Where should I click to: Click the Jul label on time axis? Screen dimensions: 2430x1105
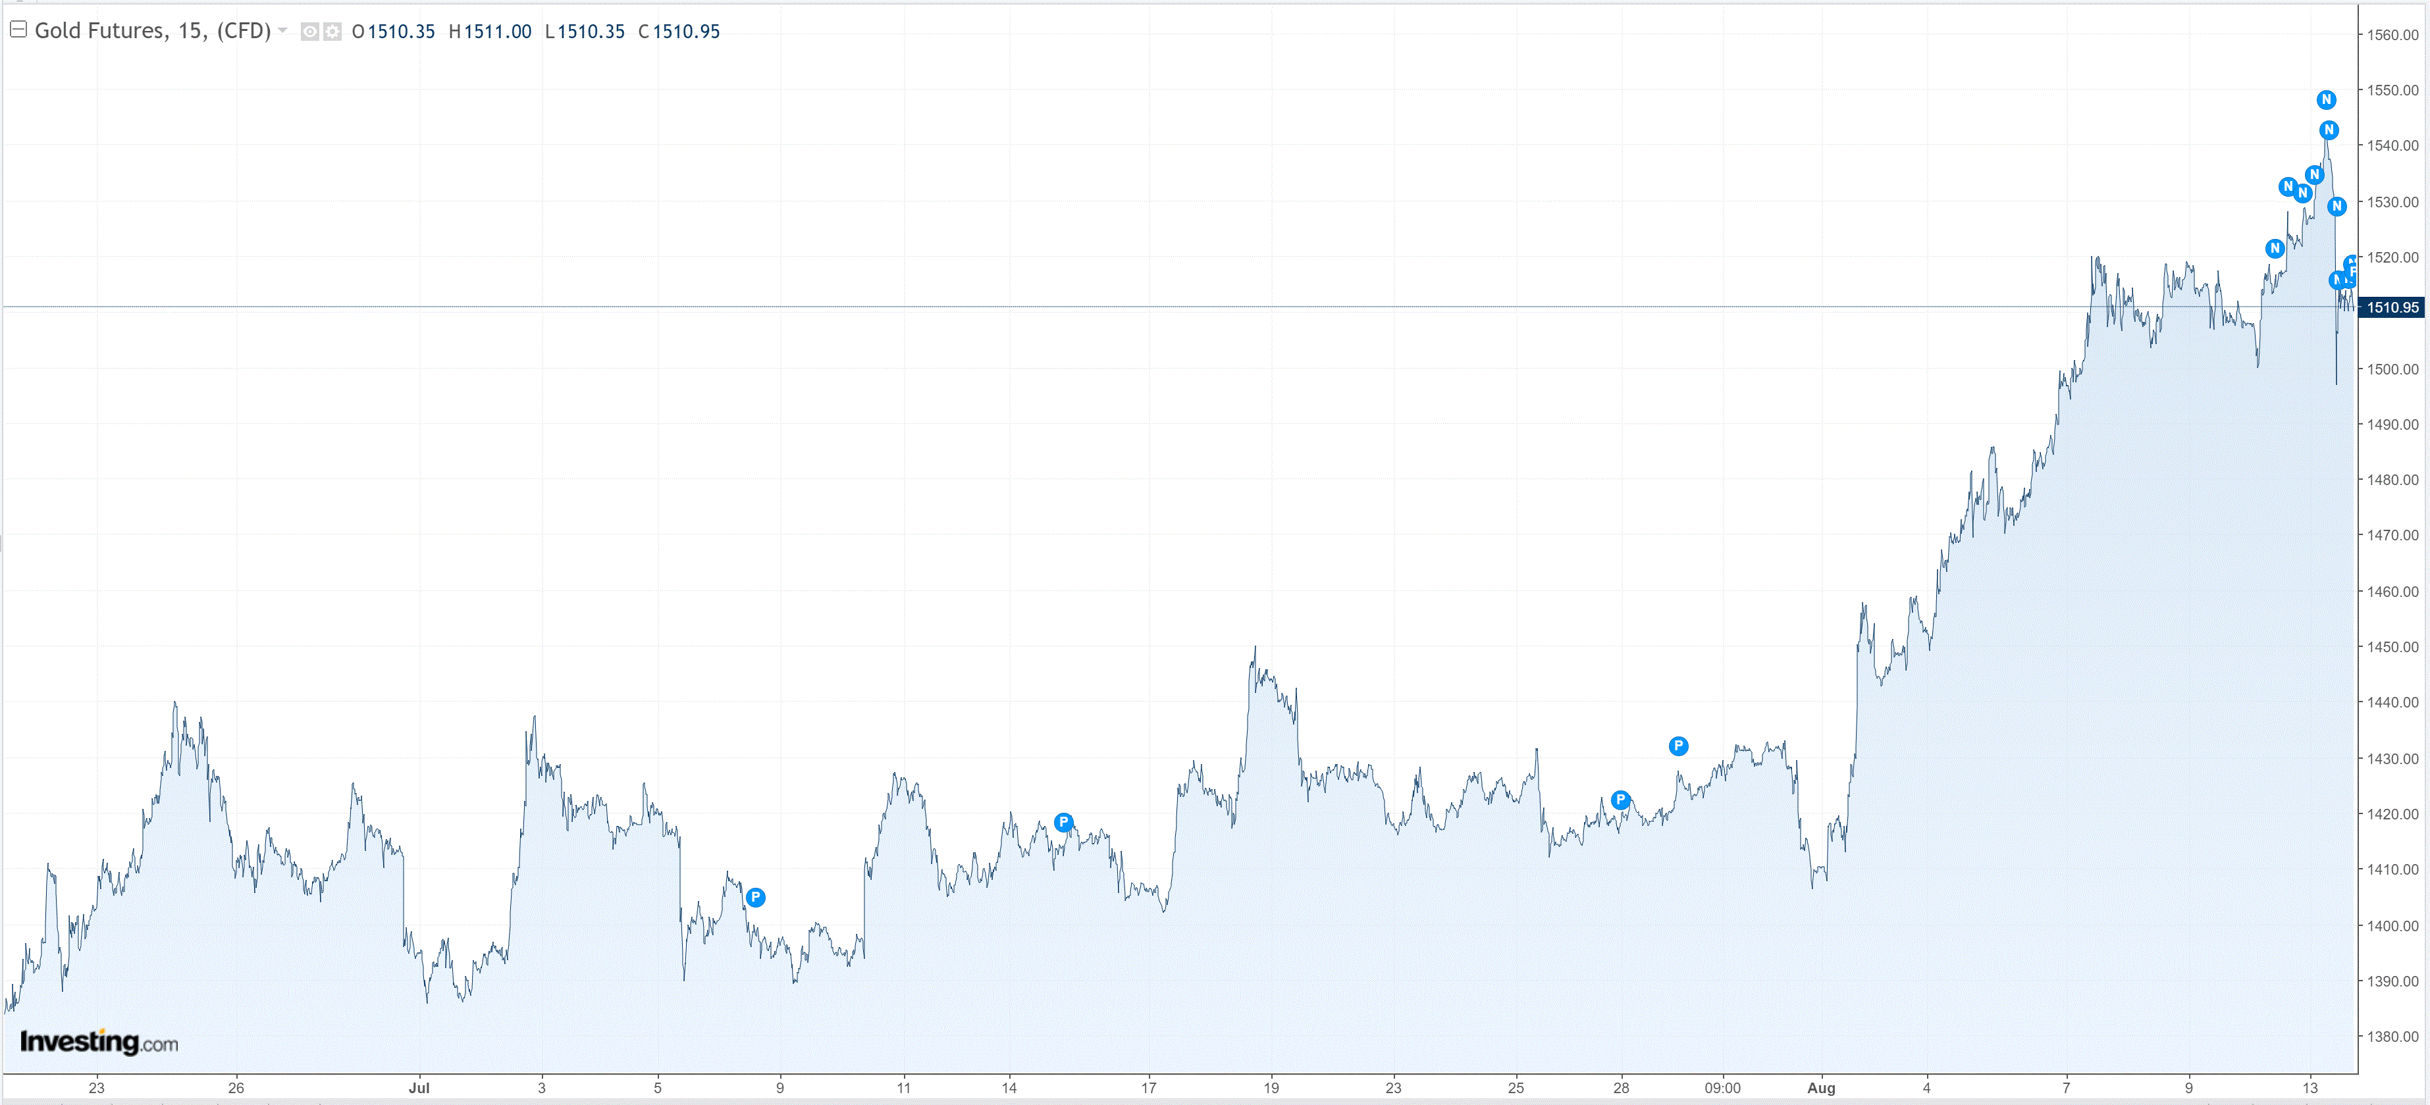(x=419, y=1088)
